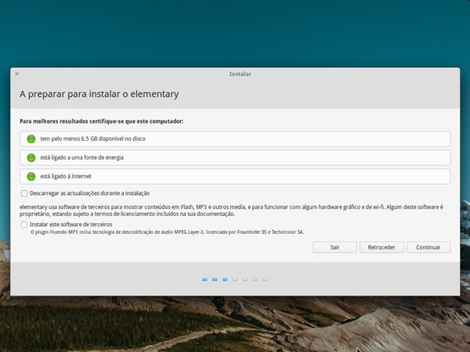
Task: Click green status dot for fonte de energia
Action: pyautogui.click(x=31, y=158)
